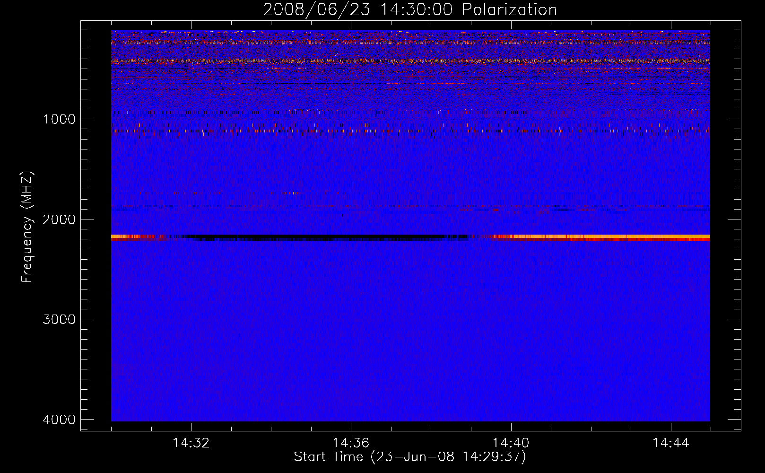The image size is (765, 473).
Task: Click the 'Frequency (MHZ)' y-axis label
Action: pos(27,227)
